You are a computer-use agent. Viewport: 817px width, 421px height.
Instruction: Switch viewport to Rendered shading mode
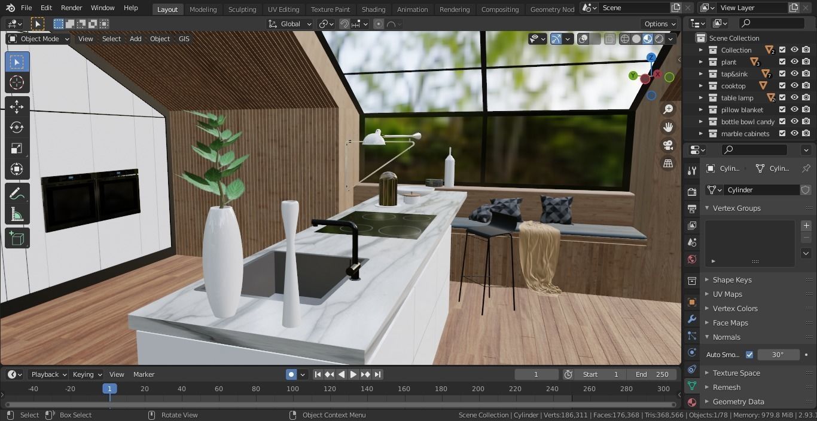pos(659,38)
